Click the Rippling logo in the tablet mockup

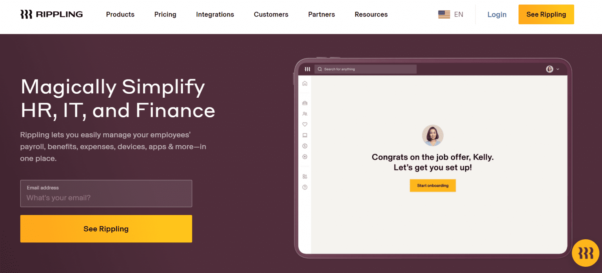tap(307, 69)
